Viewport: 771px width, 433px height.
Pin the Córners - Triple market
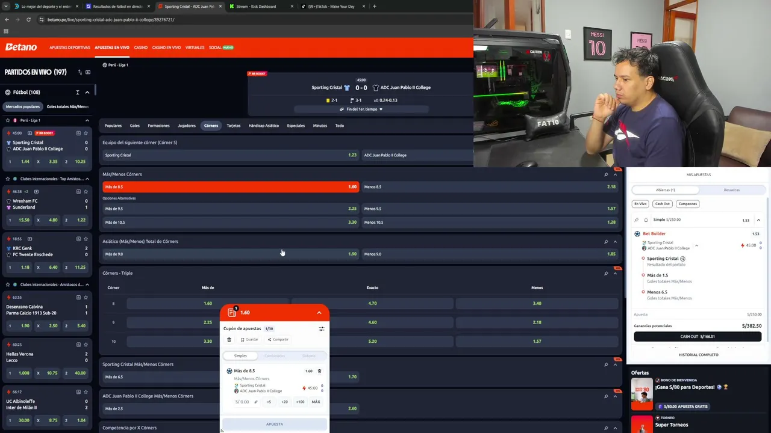[x=606, y=274]
